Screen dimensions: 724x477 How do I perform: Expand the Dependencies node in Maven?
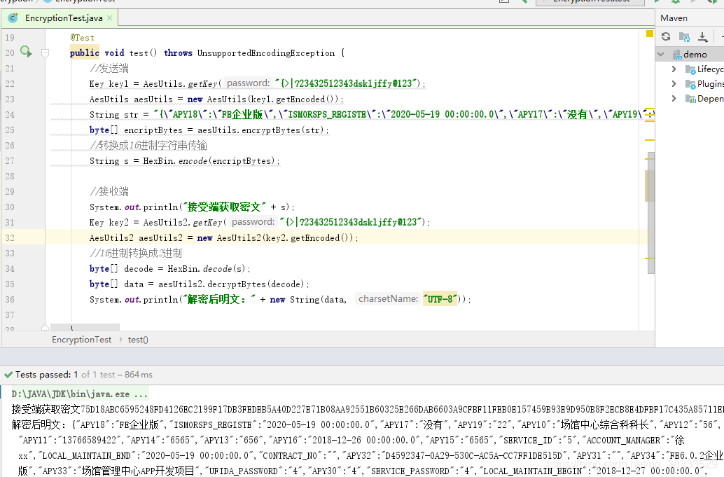coord(674,98)
